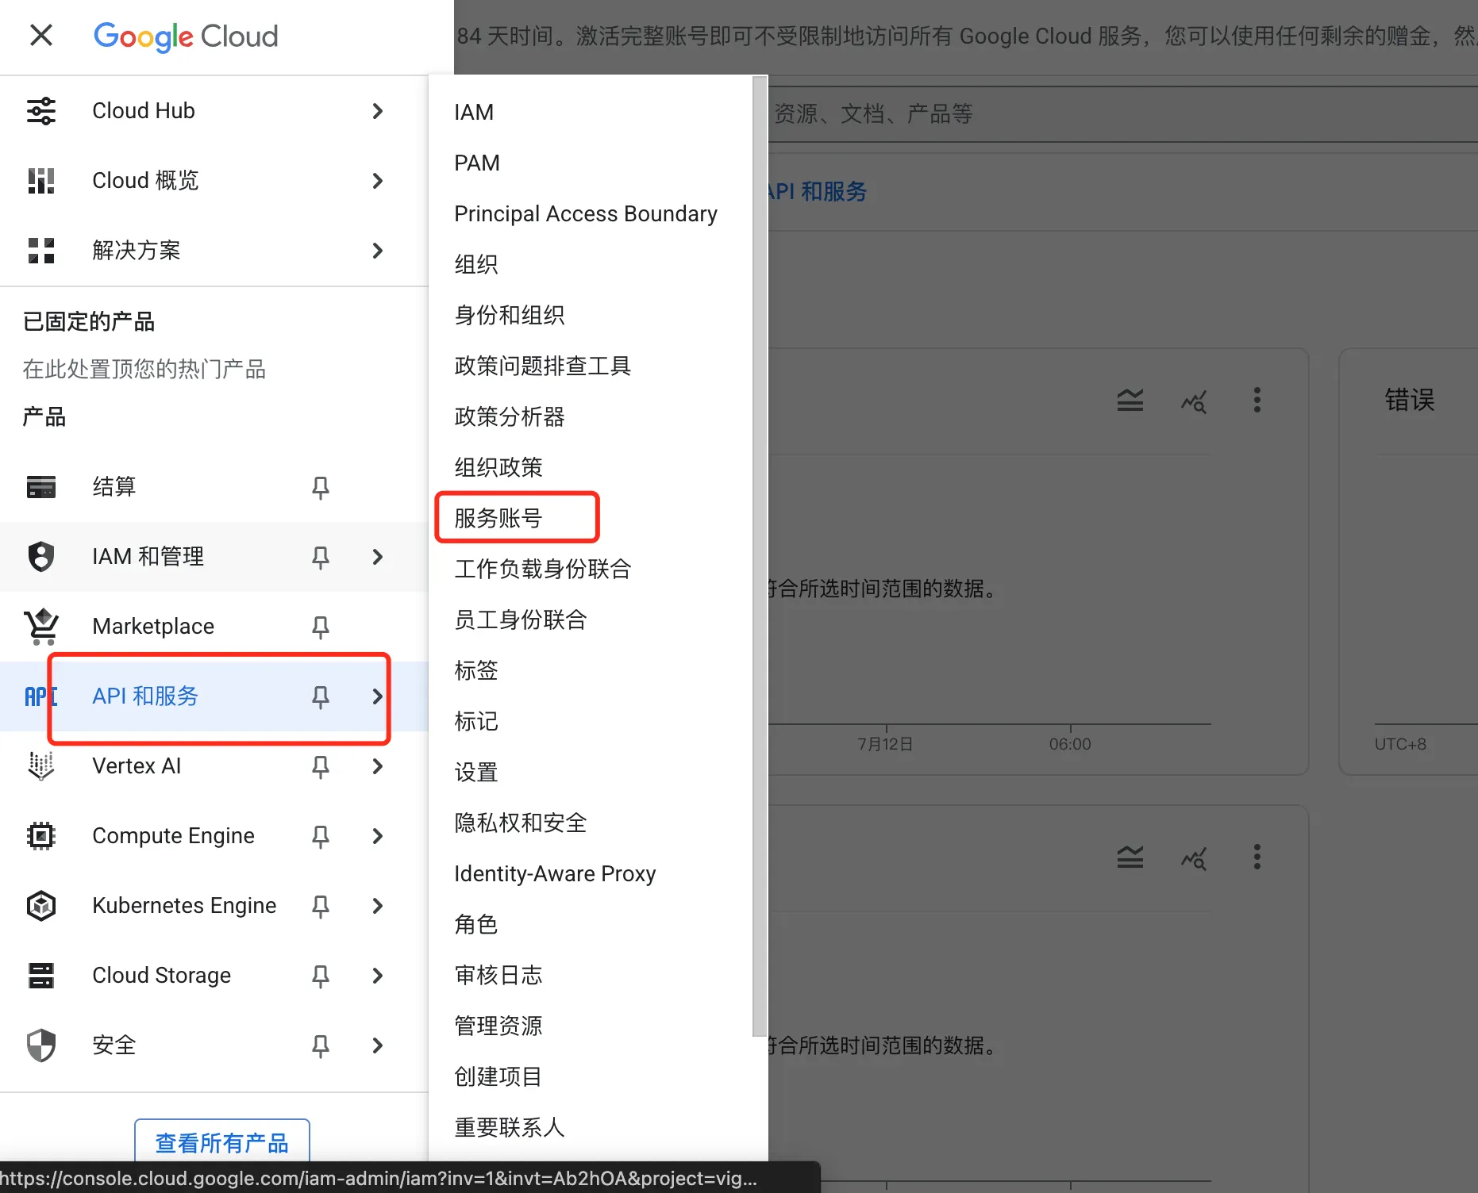Pin Compute Engine using its pin icon
Screen dimensions: 1478x1193
point(320,835)
